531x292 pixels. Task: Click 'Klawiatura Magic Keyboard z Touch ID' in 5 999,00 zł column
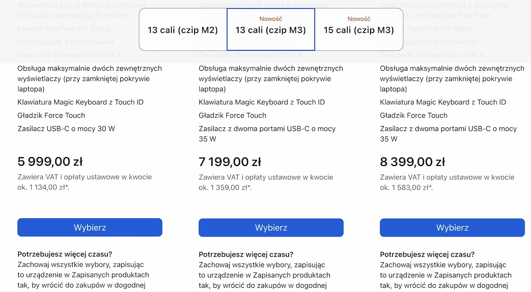80,102
